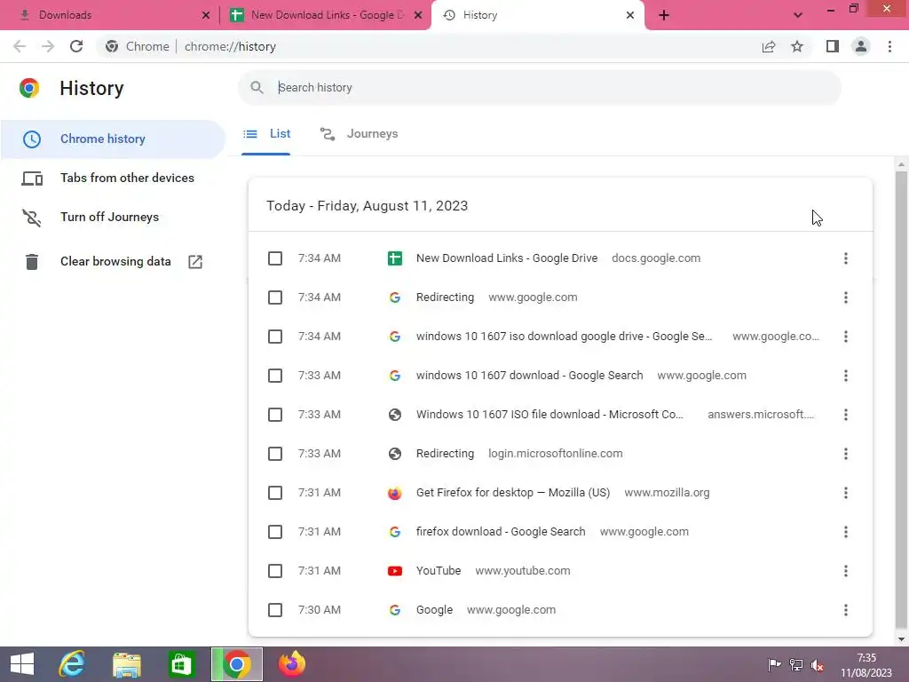Image resolution: width=909 pixels, height=682 pixels.
Task: Close the Downloads tab
Action: 206,16
